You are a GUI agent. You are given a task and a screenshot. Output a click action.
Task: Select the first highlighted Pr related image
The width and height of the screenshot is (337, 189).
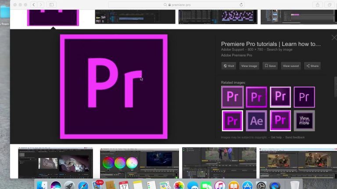coord(233,97)
